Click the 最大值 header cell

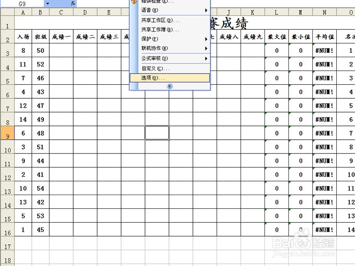pyautogui.click(x=277, y=36)
